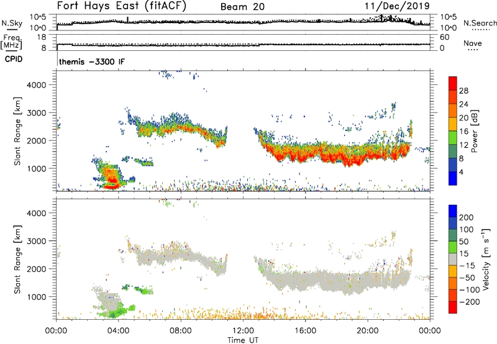Click "Slant Range [km]" label of power panel
This screenshot has width=497, height=344.
pos(17,132)
